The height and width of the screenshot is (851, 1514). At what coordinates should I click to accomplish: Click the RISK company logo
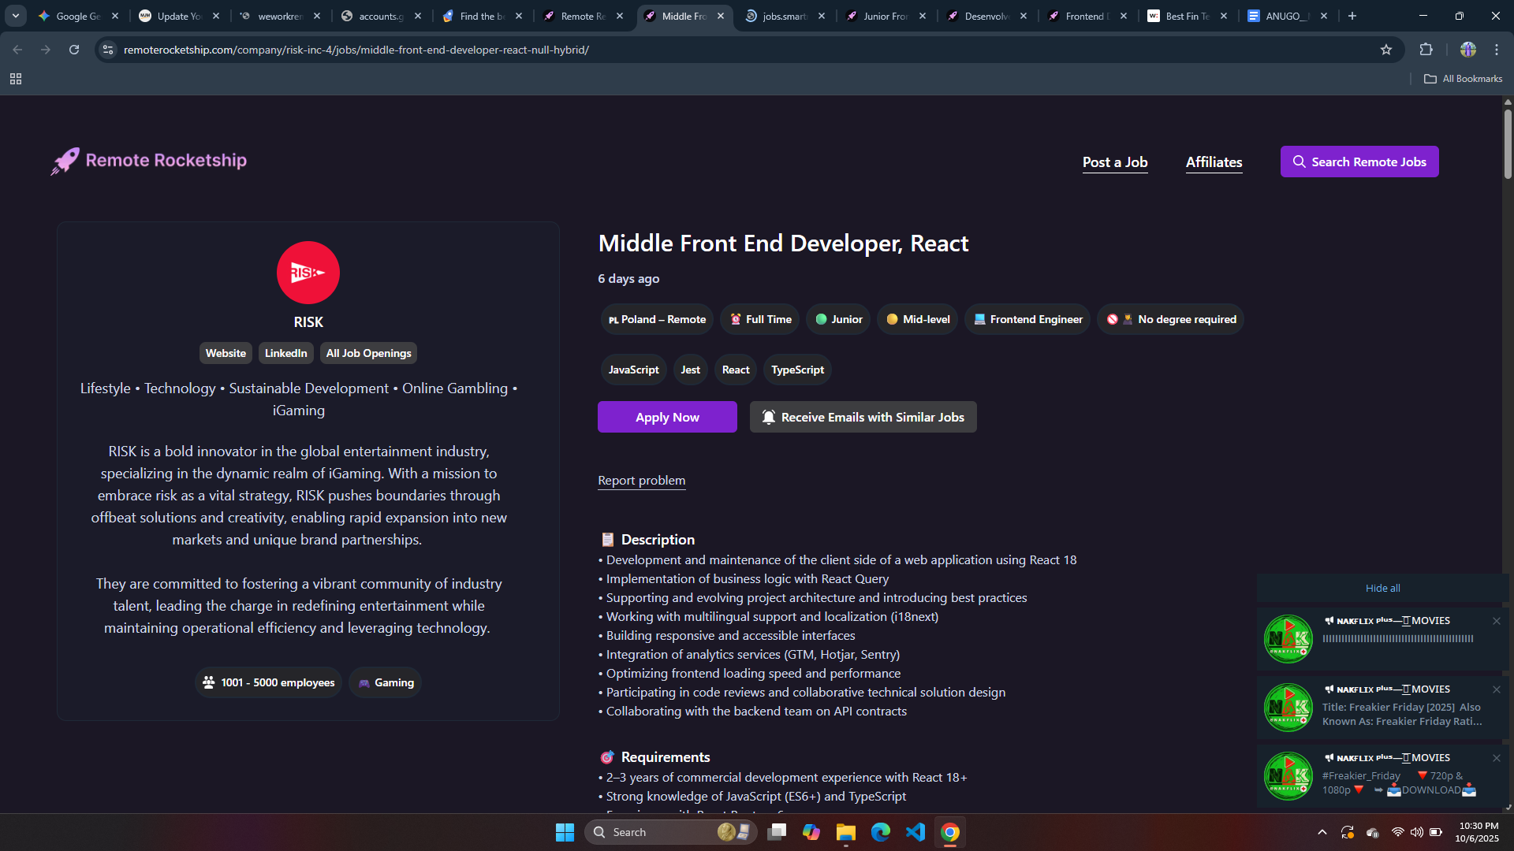308,273
